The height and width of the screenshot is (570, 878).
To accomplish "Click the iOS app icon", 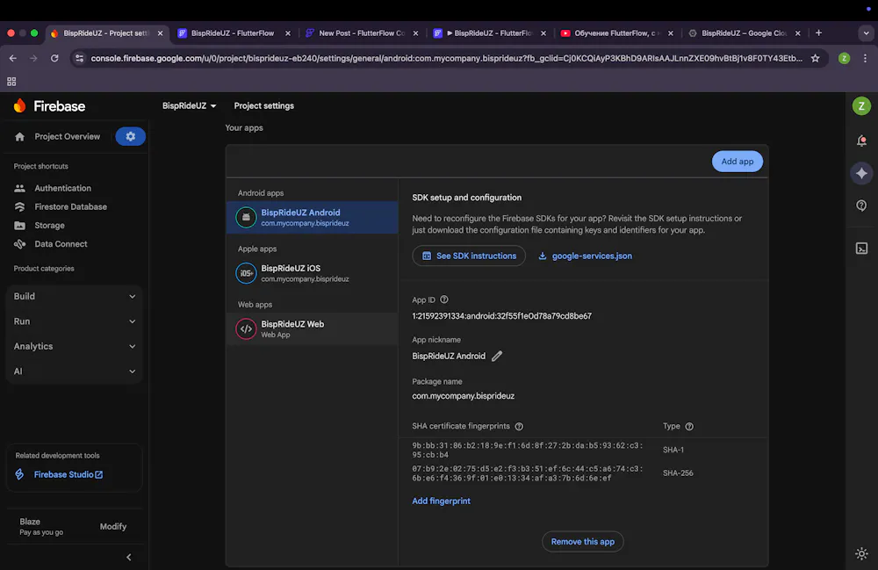I will [246, 273].
